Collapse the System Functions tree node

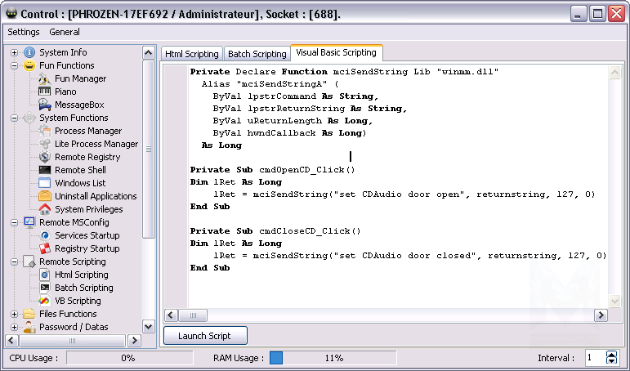click(15, 118)
